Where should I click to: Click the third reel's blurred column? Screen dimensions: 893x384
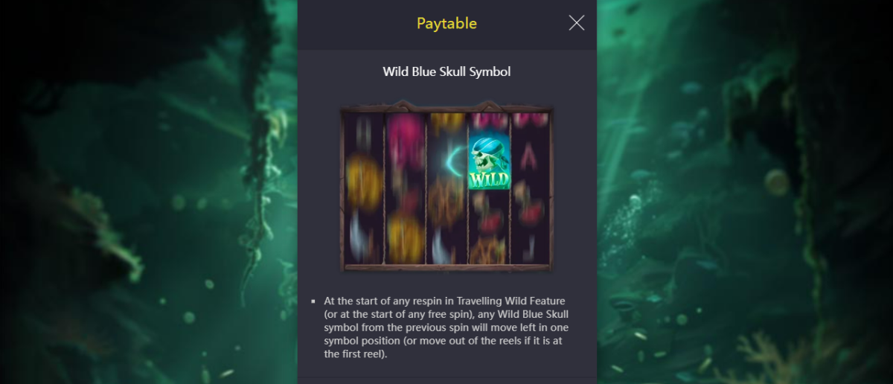click(x=446, y=188)
